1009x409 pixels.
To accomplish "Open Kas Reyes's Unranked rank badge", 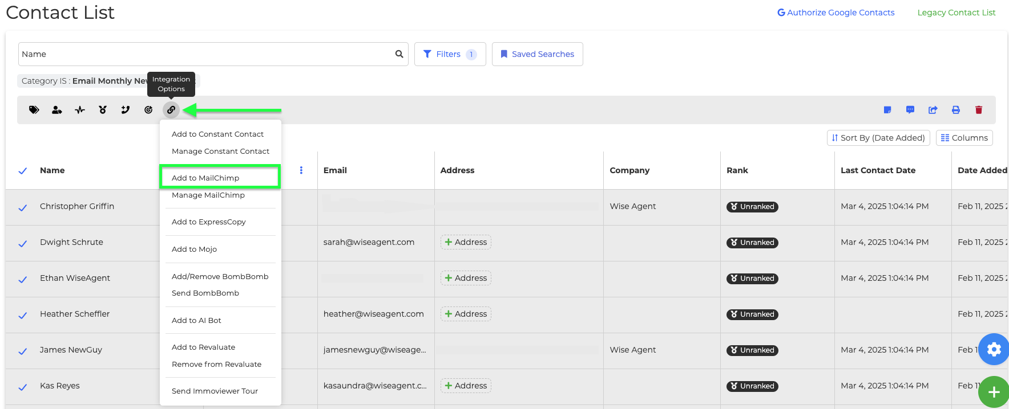I will click(x=752, y=386).
